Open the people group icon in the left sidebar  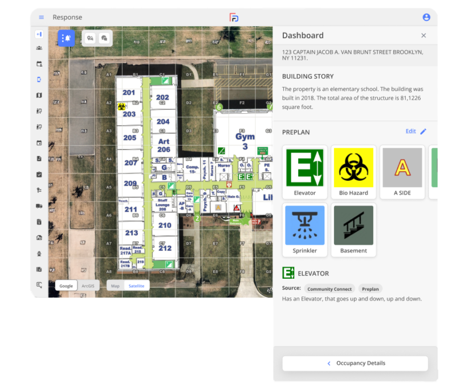tap(39, 48)
